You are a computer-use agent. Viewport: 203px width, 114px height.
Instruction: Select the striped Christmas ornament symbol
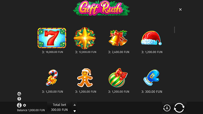tap(118, 78)
